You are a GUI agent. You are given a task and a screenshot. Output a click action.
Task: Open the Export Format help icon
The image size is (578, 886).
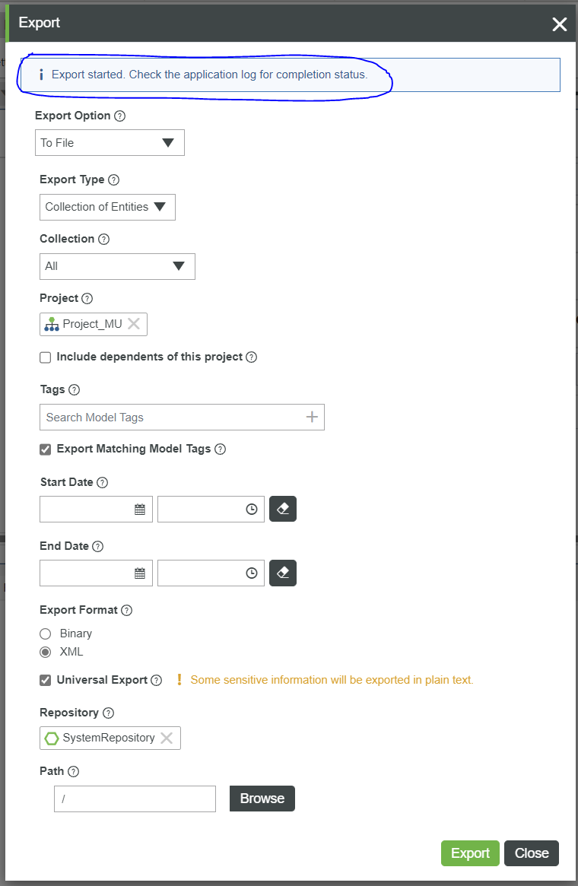point(127,610)
